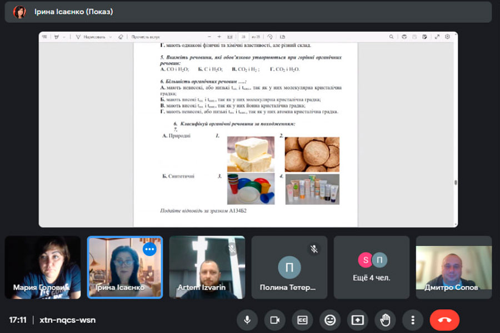Viewport: 500px width, 333px height.
Task: Zoom in with the plus button
Action: [219, 37]
